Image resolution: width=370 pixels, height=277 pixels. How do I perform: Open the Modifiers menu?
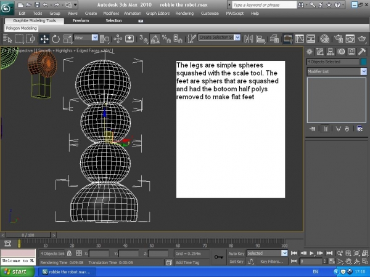click(x=111, y=14)
